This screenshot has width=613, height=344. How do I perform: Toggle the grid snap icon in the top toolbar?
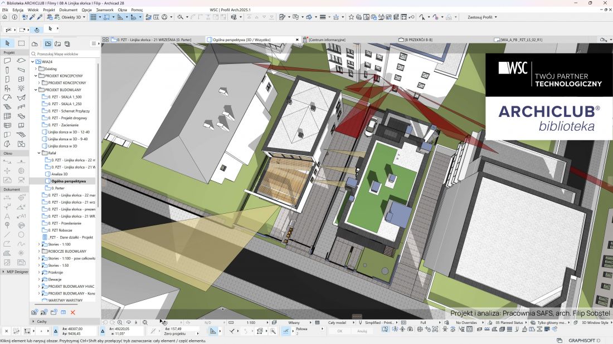point(93,17)
